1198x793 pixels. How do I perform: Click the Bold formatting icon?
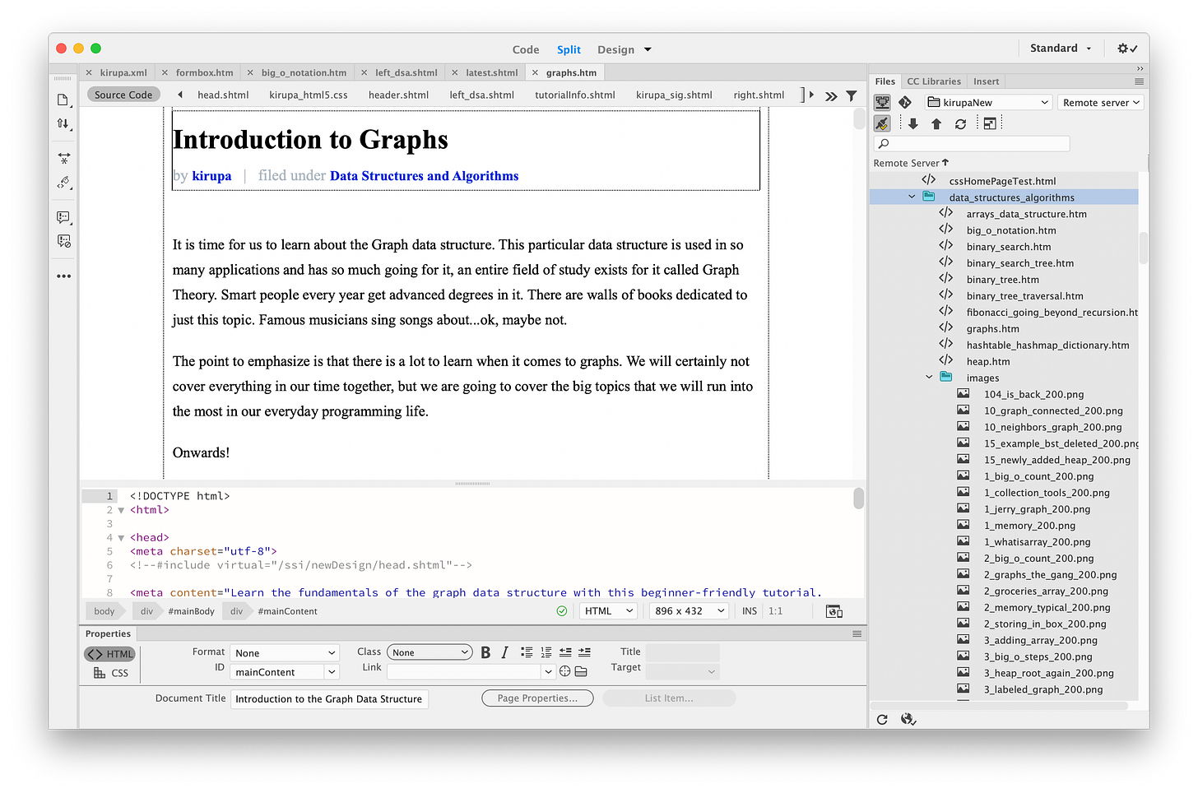485,652
